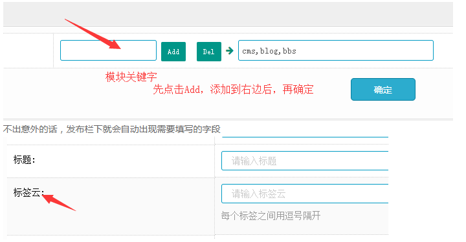Click the green Add button
466x242 pixels.
click(x=173, y=52)
